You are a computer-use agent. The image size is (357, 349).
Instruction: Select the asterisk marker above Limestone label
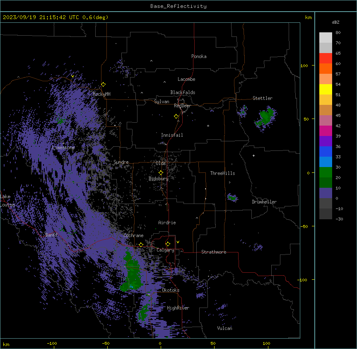[63, 143]
